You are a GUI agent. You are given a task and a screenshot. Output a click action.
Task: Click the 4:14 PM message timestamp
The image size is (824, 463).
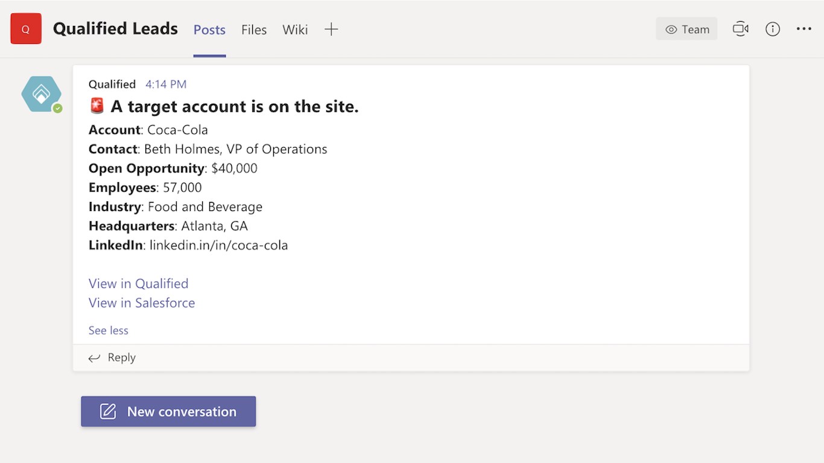pos(166,84)
